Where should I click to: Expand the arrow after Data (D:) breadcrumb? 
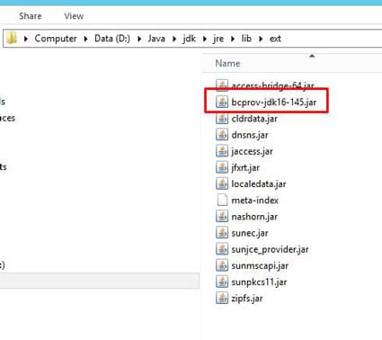pyautogui.click(x=139, y=39)
